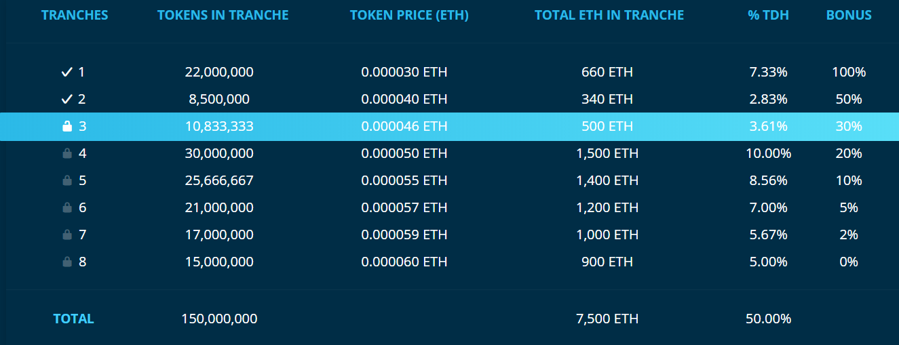Click the TOKEN PRICE (ETH) header
899x345 pixels.
click(409, 15)
